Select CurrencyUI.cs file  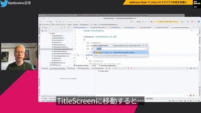pyautogui.click(x=57, y=40)
